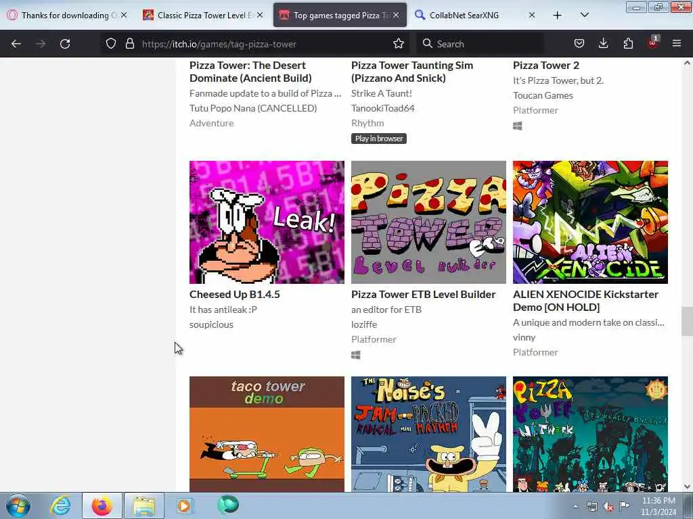Click the forward navigation arrow
The image size is (693, 519).
click(x=40, y=44)
